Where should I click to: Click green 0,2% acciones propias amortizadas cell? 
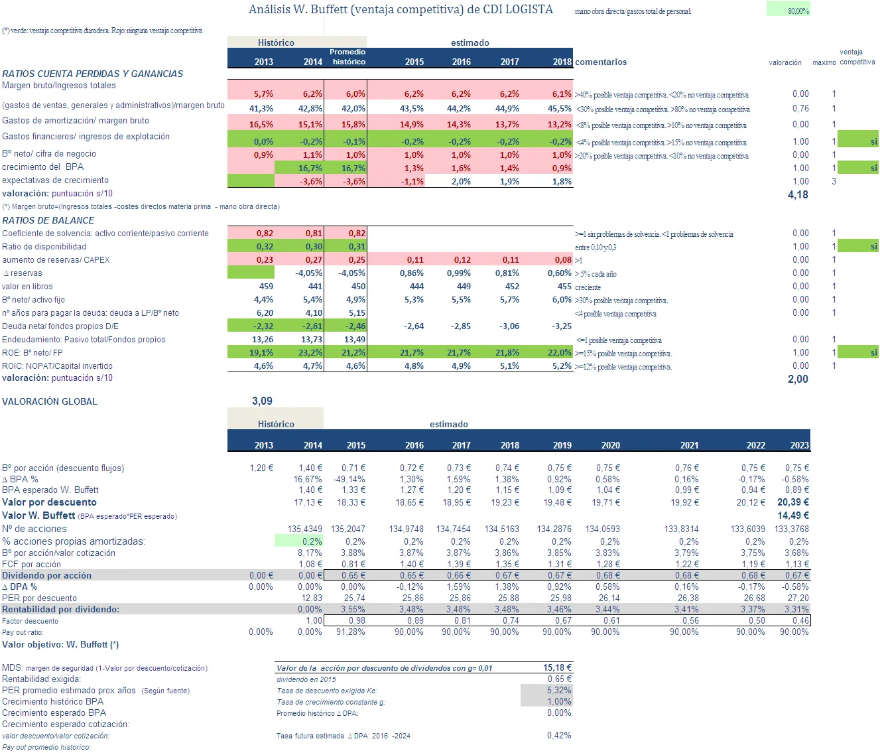(299, 541)
